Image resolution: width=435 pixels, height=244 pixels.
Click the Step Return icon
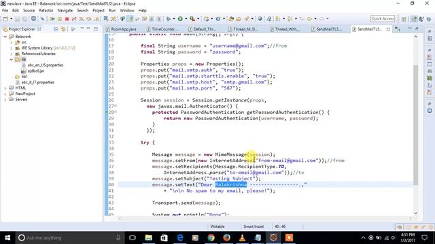[97, 19]
